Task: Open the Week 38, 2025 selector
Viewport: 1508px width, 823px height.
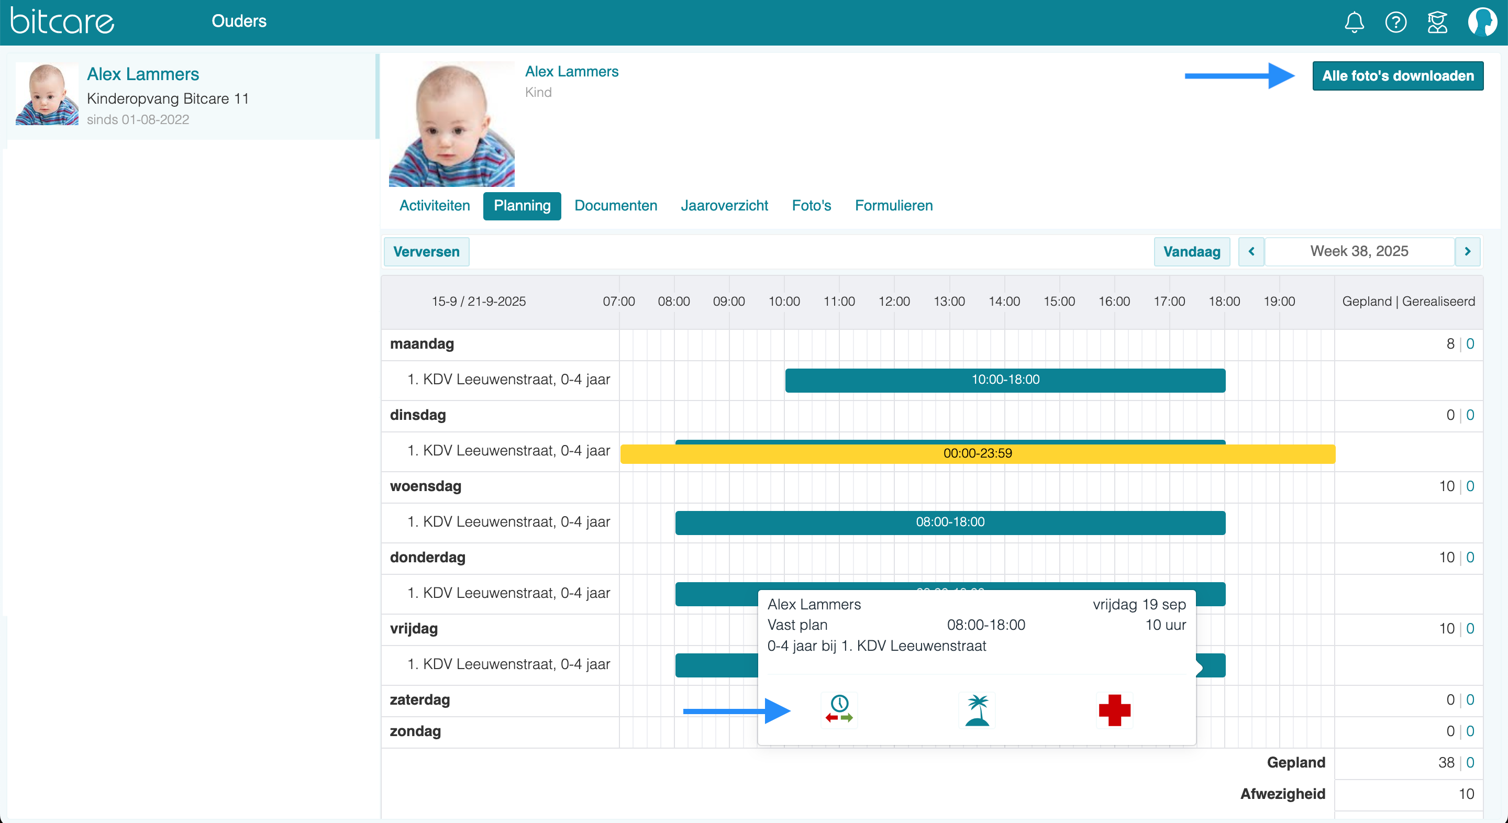Action: click(x=1359, y=252)
